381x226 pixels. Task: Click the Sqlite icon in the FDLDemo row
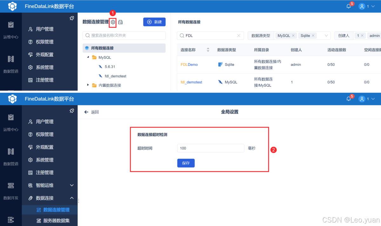click(x=220, y=65)
